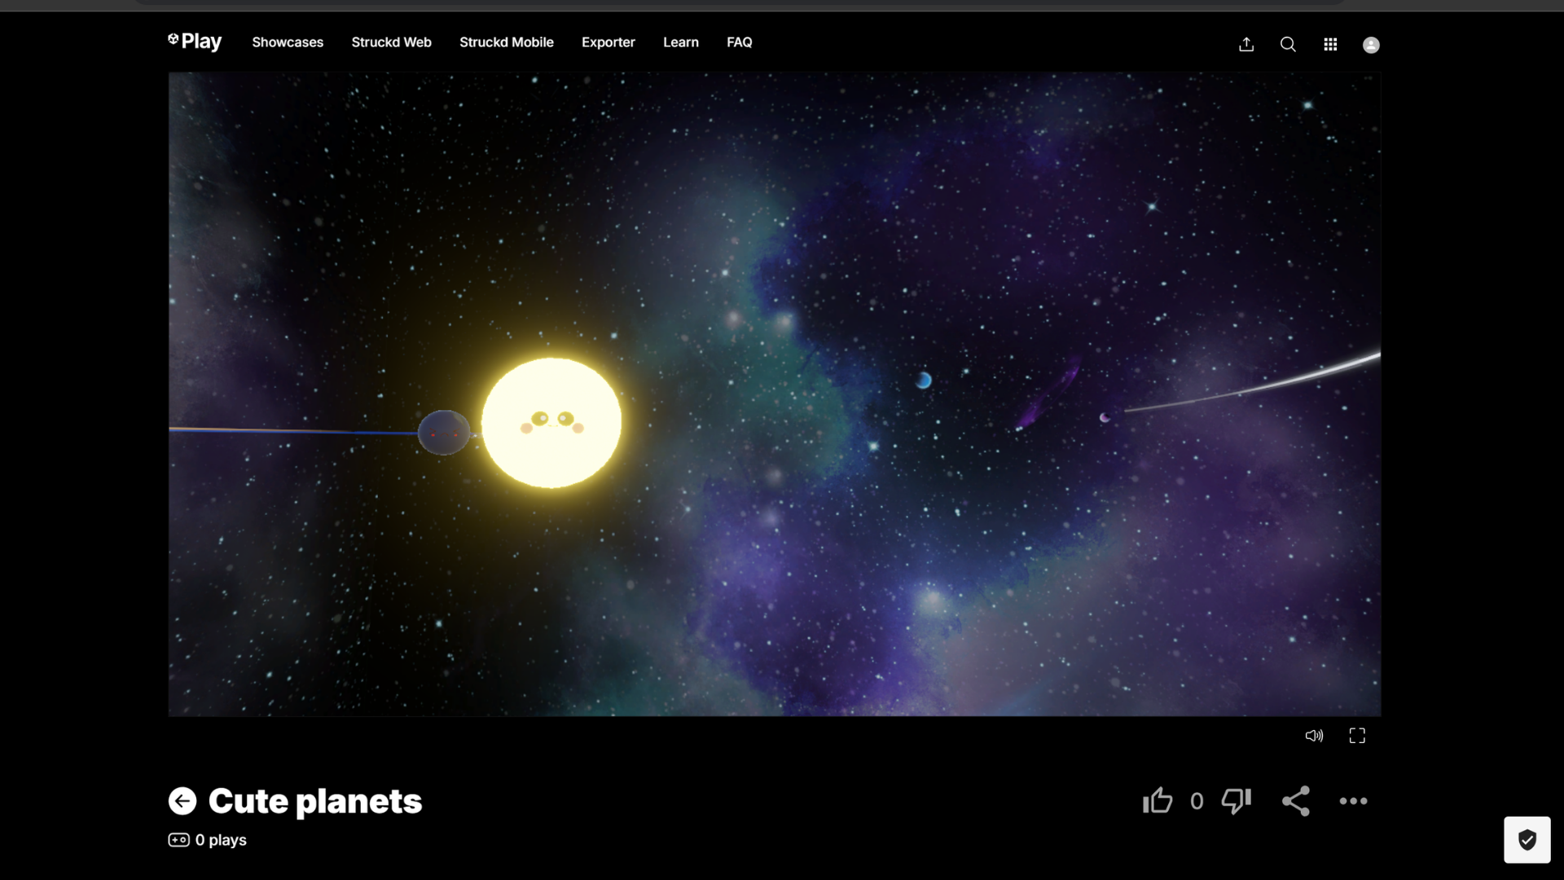Go back using arrow beside Cute planets

[x=182, y=801]
